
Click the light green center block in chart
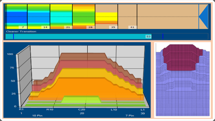81,99
